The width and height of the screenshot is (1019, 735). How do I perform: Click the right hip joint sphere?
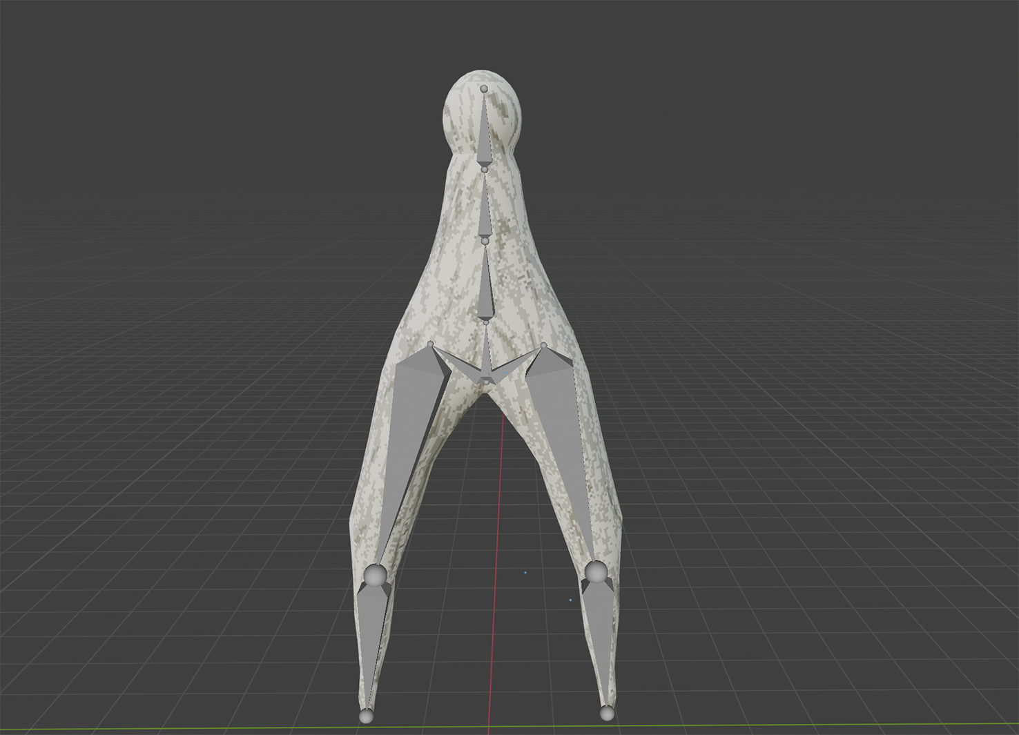[x=544, y=344]
